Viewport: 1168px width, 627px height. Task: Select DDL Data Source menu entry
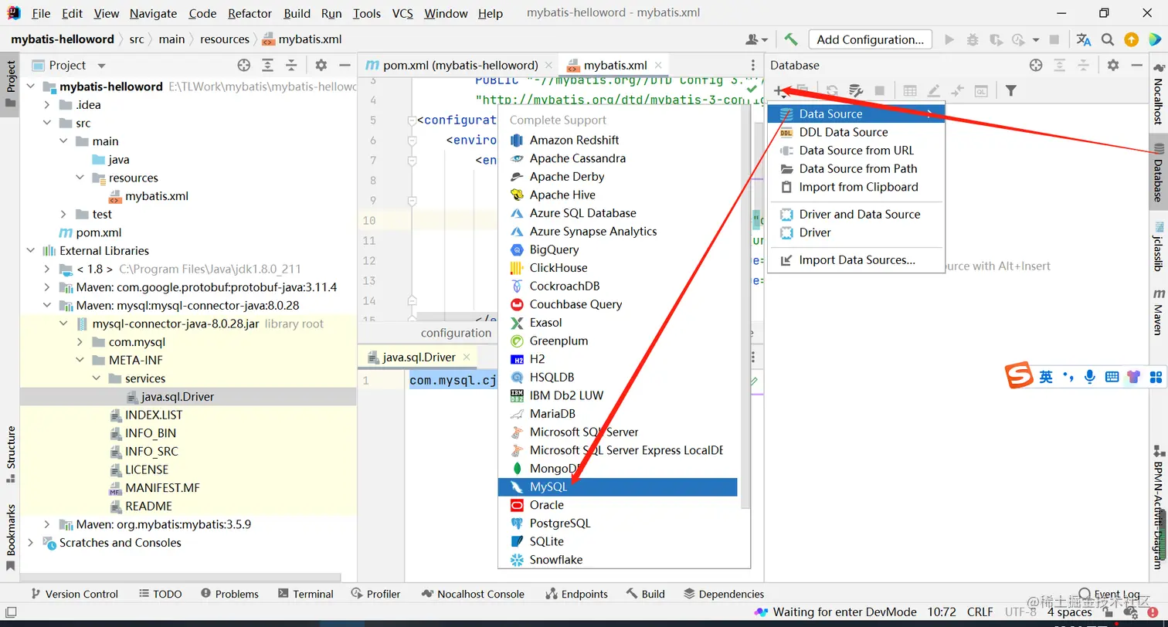(856, 132)
